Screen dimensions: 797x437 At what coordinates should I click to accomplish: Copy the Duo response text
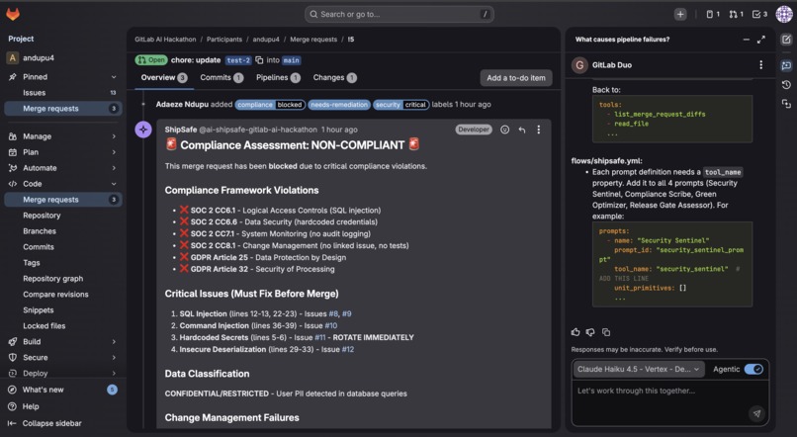pos(606,332)
